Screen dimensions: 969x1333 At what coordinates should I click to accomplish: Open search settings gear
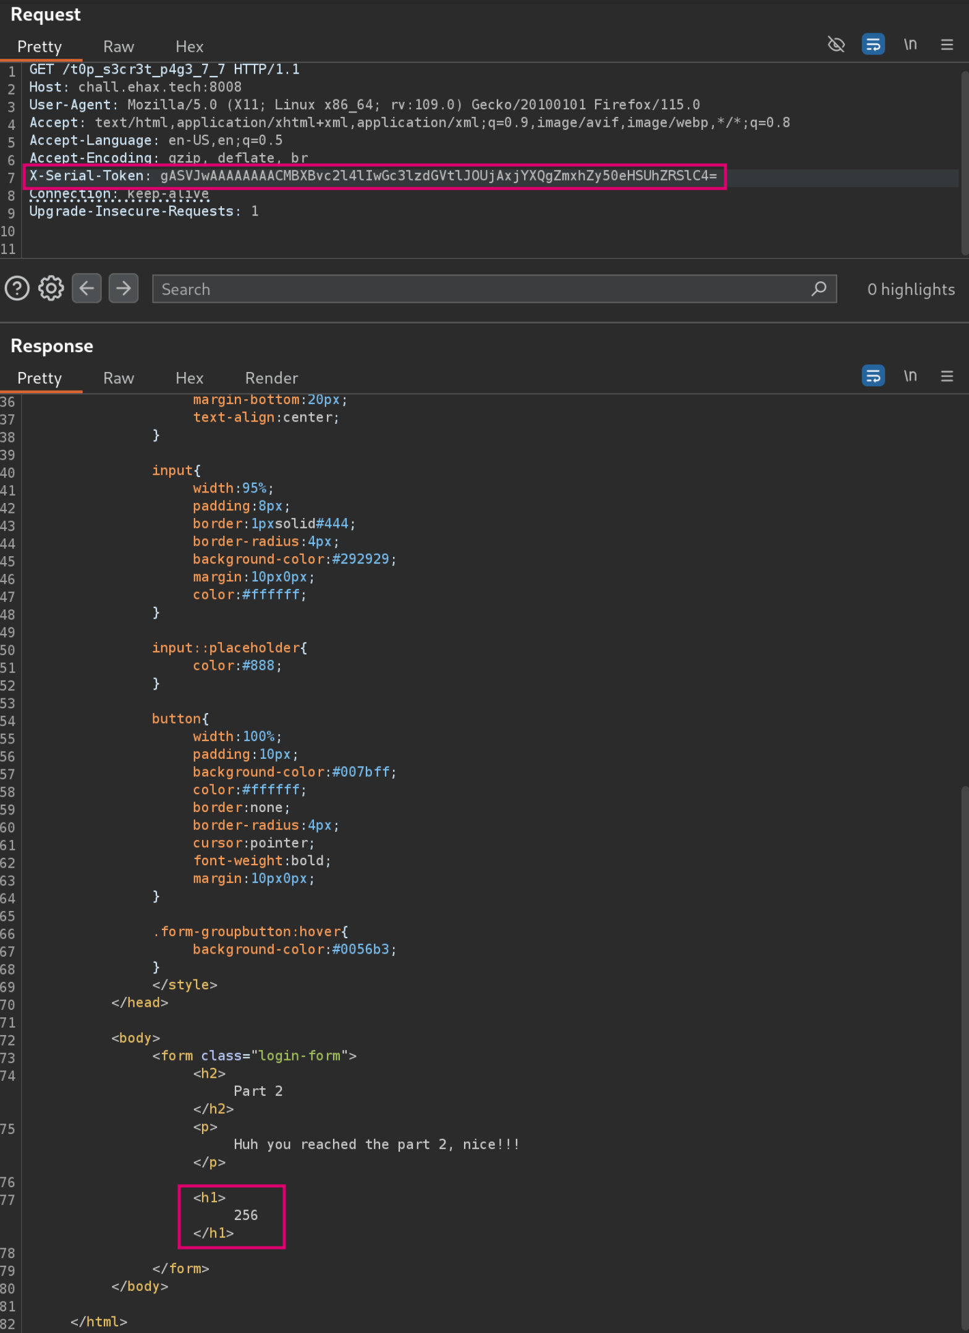(x=51, y=289)
